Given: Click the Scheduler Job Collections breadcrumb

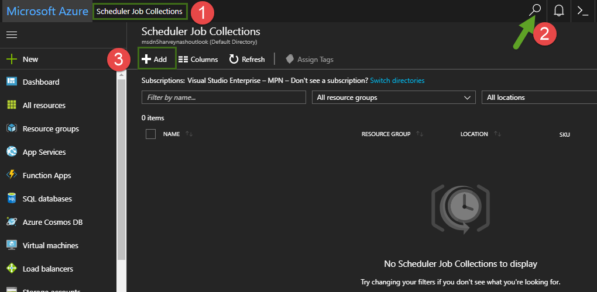Looking at the screenshot, I should click(140, 12).
